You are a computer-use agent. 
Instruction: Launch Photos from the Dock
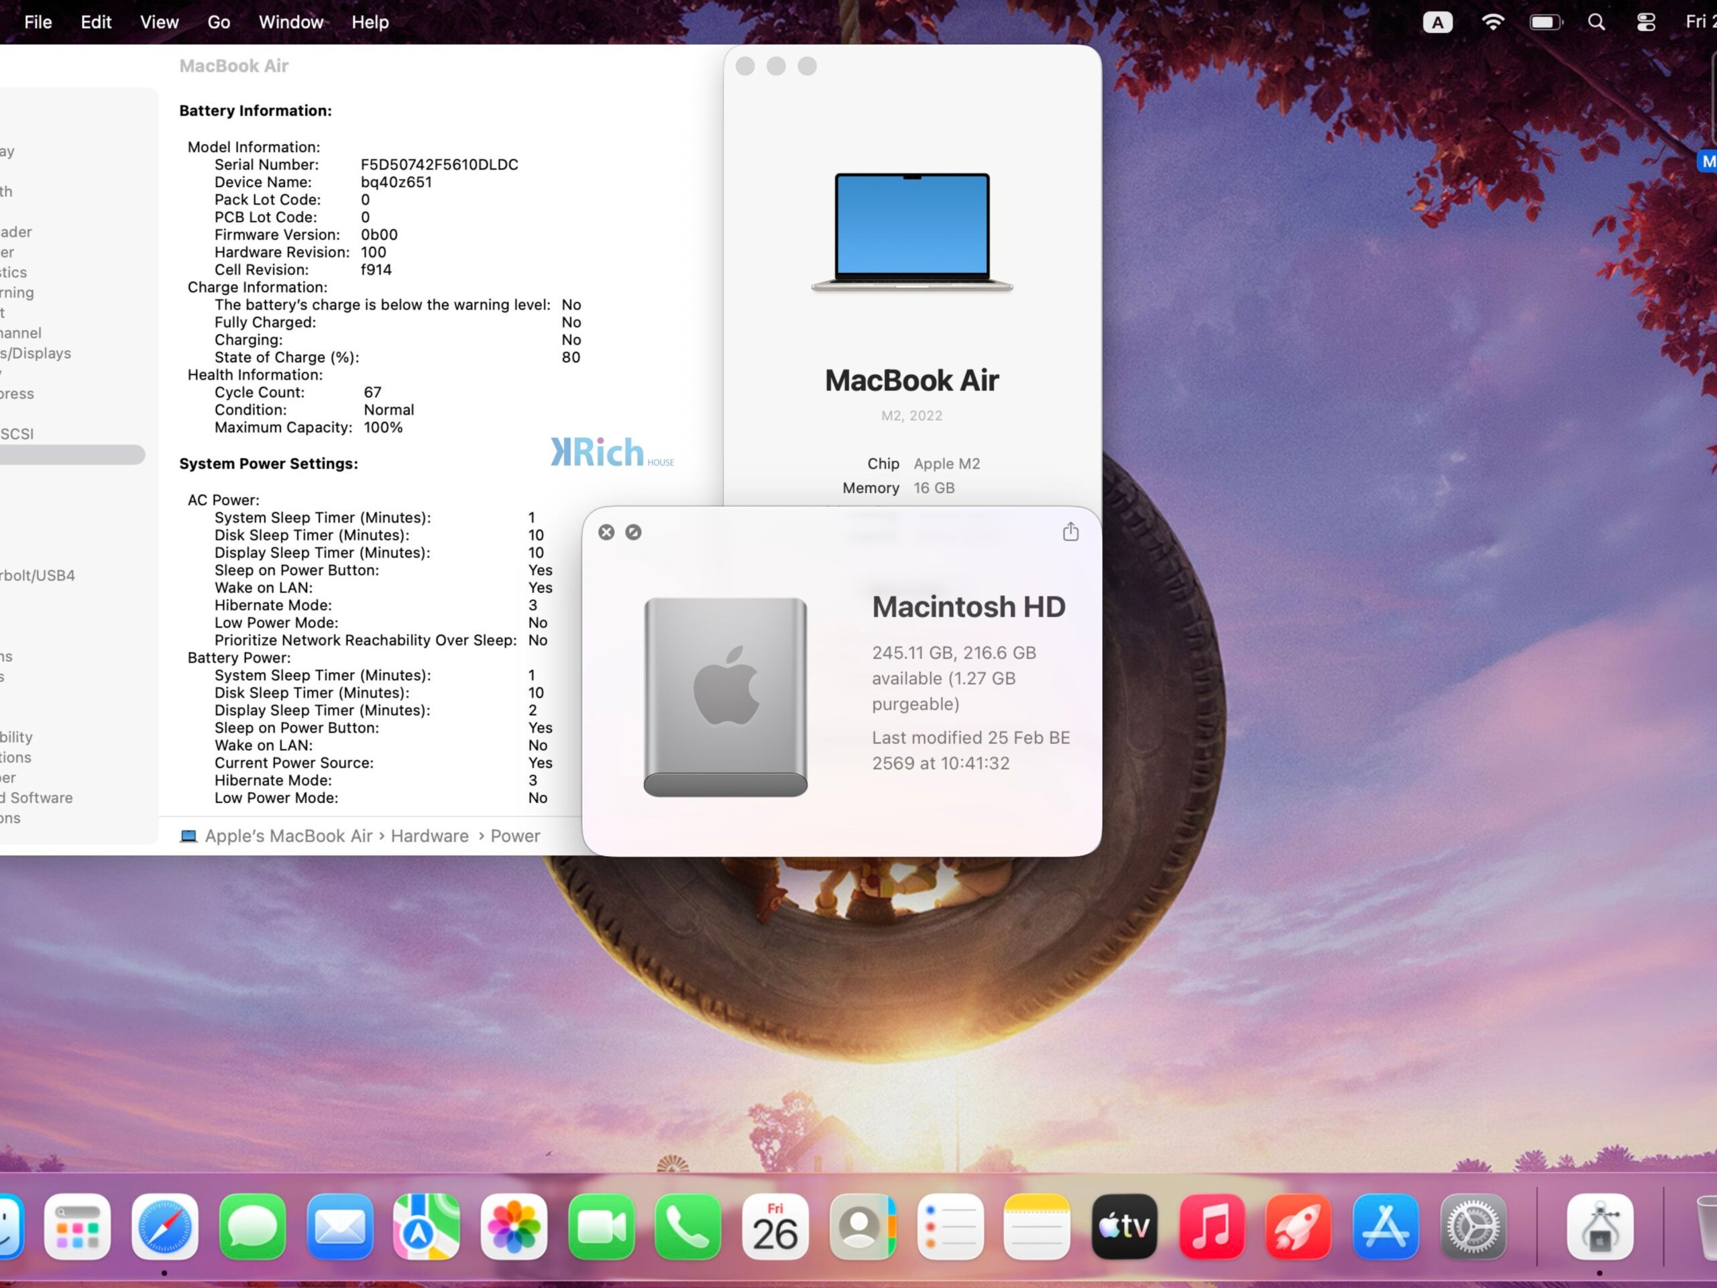(x=514, y=1227)
